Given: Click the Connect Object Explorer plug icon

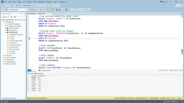Looking at the screenshot, I should coord(11,17).
